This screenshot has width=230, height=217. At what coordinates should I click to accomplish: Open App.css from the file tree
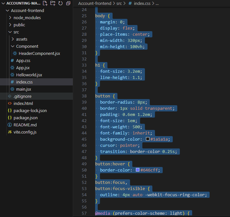tap(23, 60)
